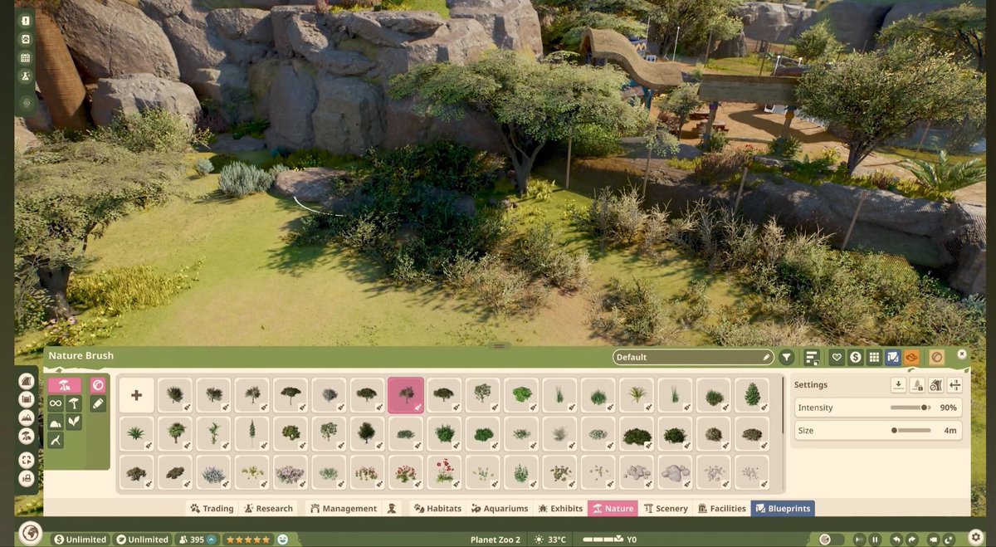Click the calendar icon in the left sidebar
This screenshot has height=547, width=996.
pyautogui.click(x=26, y=57)
